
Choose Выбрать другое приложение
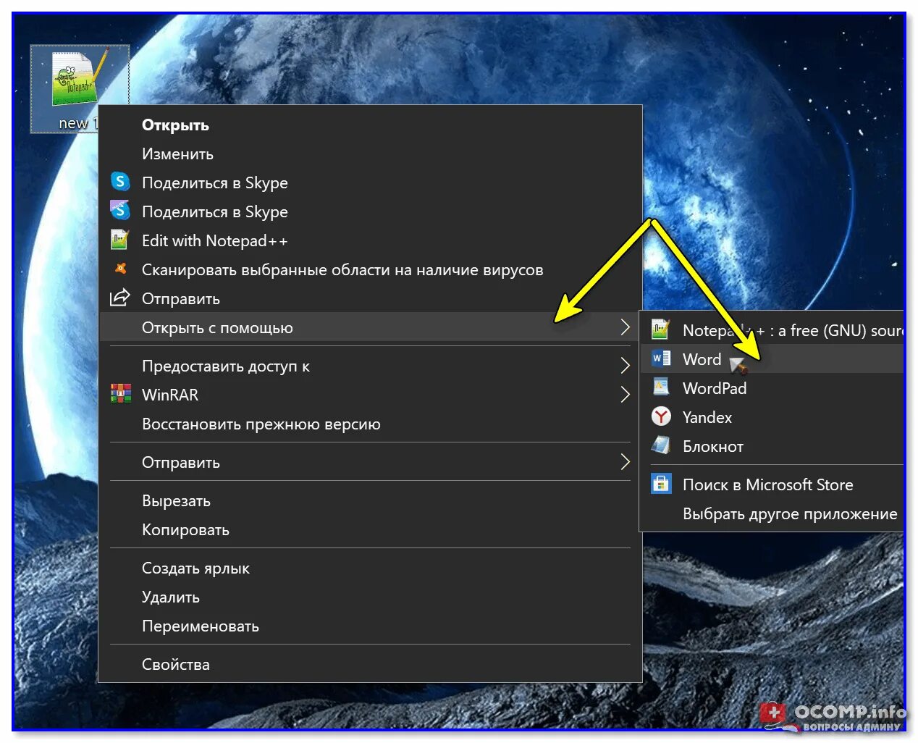point(772,513)
